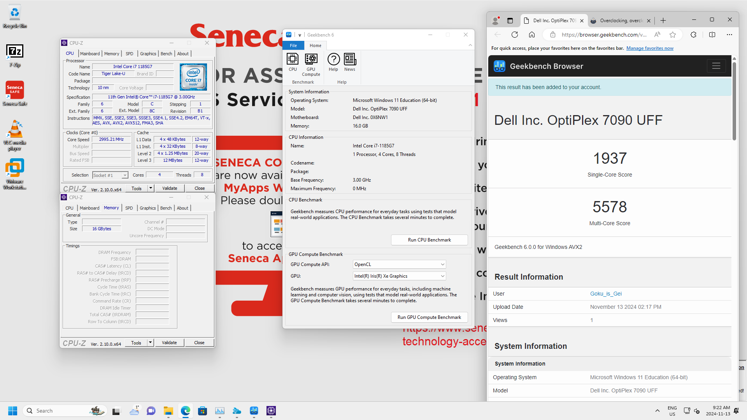Click the read aloud icon in address bar
Viewport: 747px width, 420px height.
[657, 35]
